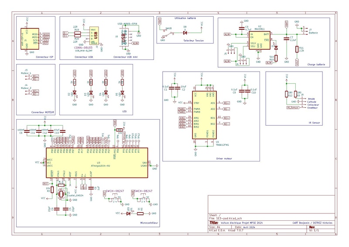Select the C13 10uF decoupling capacitor
Image resolution: width=349 pixels, height=247 pixels.
[x=62, y=132]
